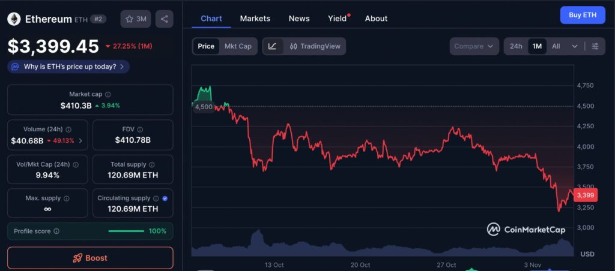
Task: Open Why is ETH's price up today?
Action: (68, 67)
